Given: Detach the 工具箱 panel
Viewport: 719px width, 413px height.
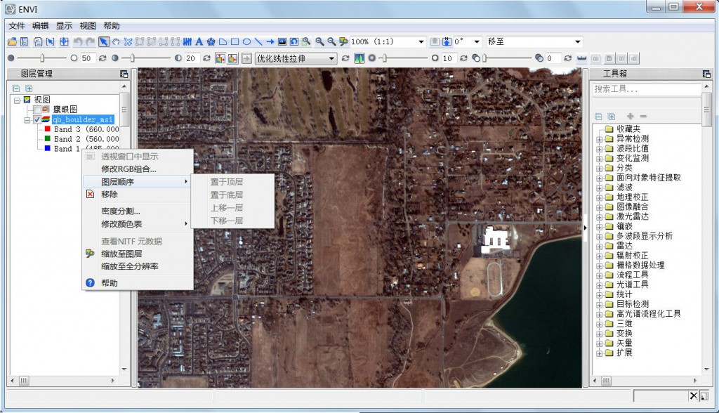Looking at the screenshot, I should coord(706,74).
